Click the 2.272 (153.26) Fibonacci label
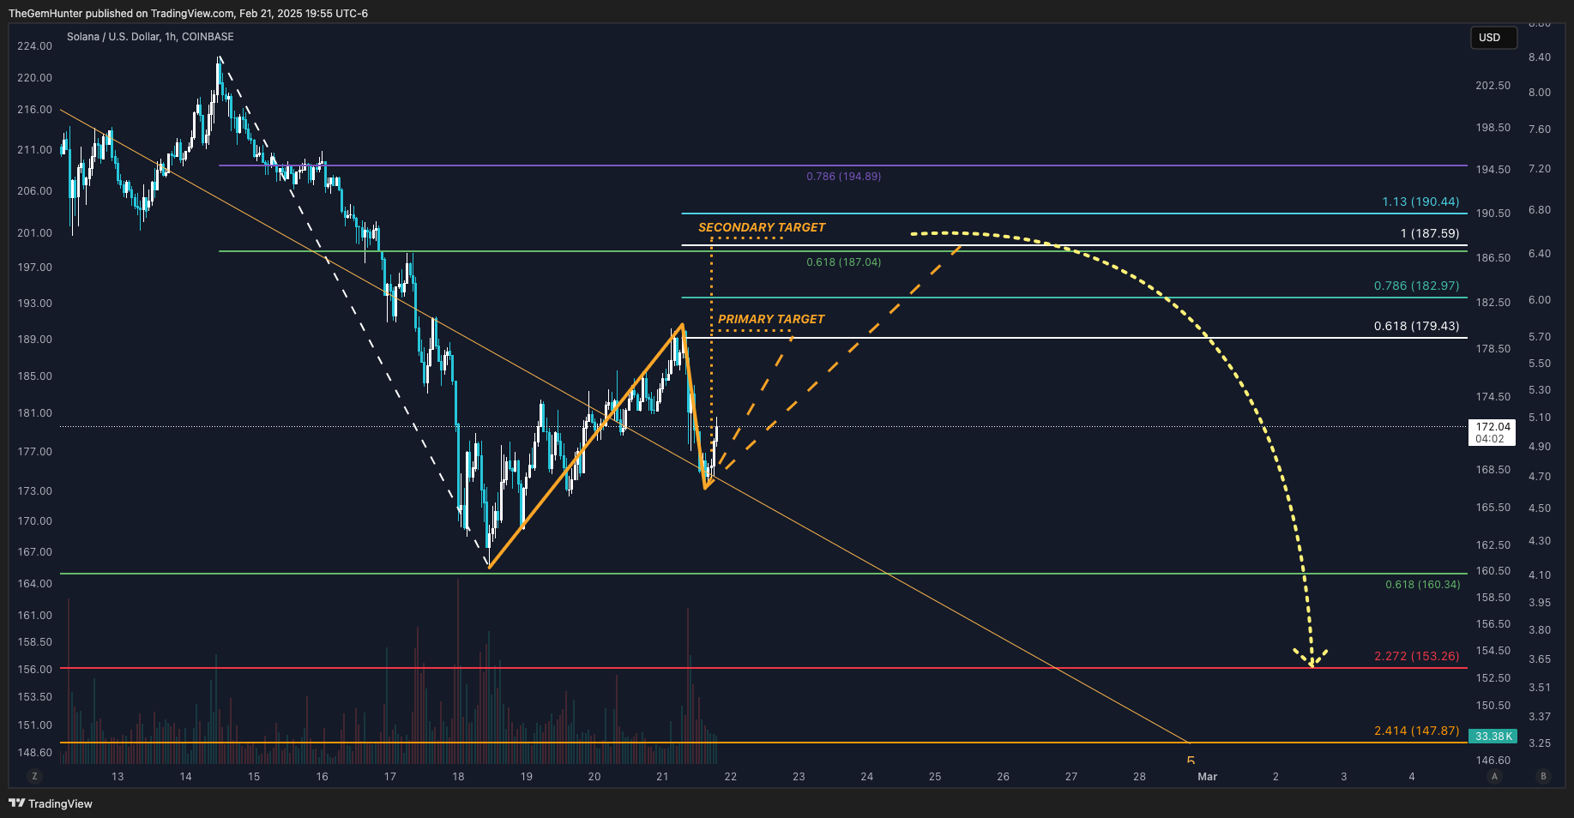 (1416, 656)
